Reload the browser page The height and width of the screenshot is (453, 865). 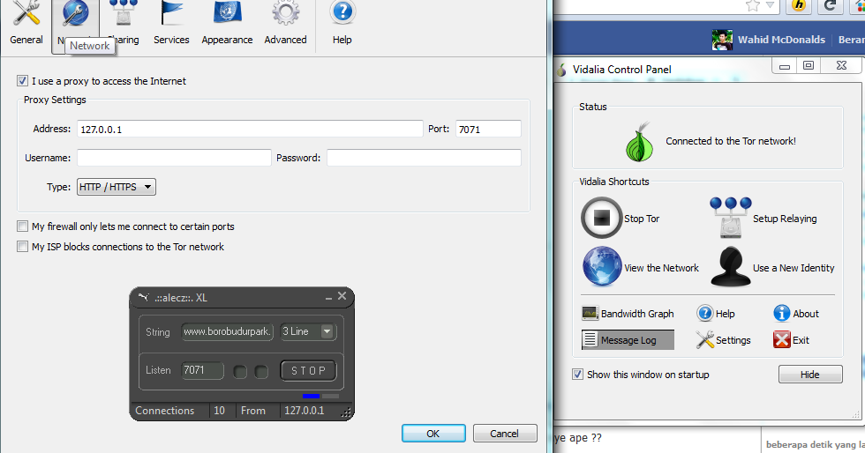[830, 5]
